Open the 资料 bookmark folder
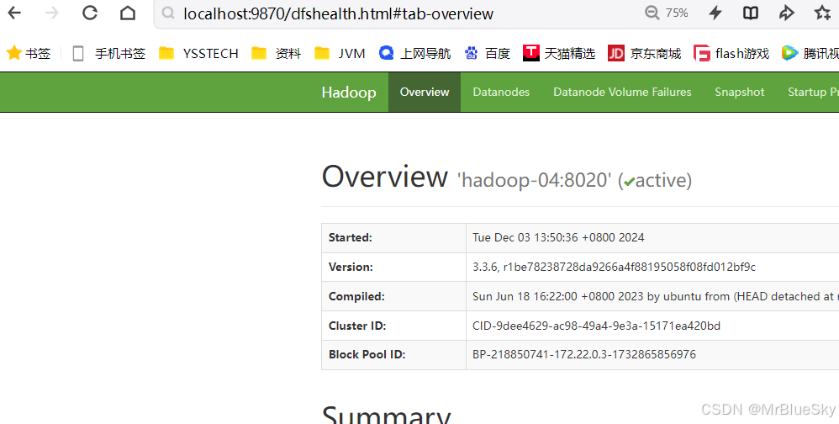The width and height of the screenshot is (839, 424). [276, 53]
